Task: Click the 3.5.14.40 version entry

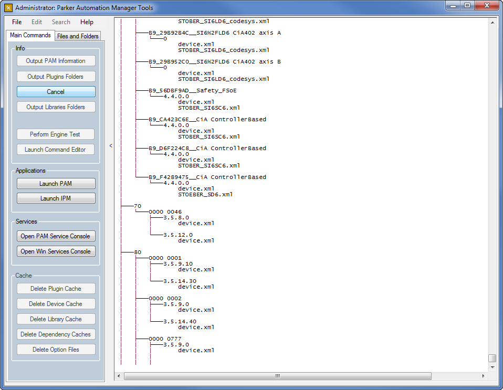Action: [180, 321]
